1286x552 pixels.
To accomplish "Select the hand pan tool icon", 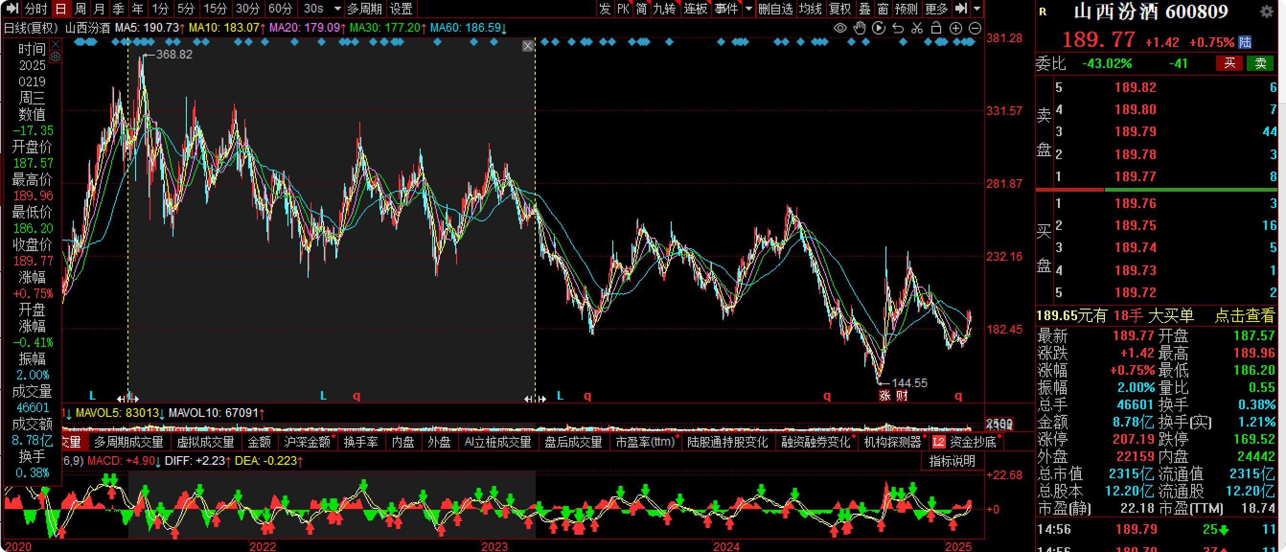I will [859, 28].
